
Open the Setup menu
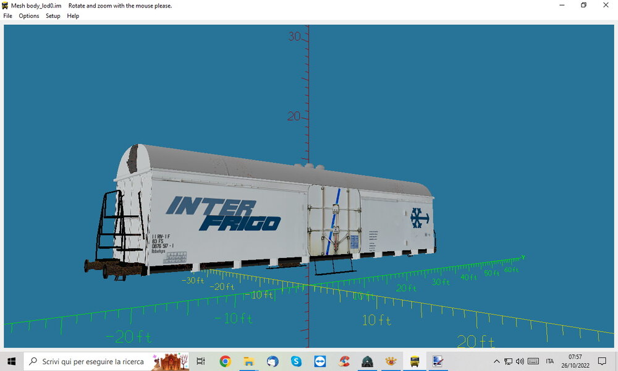coord(53,16)
